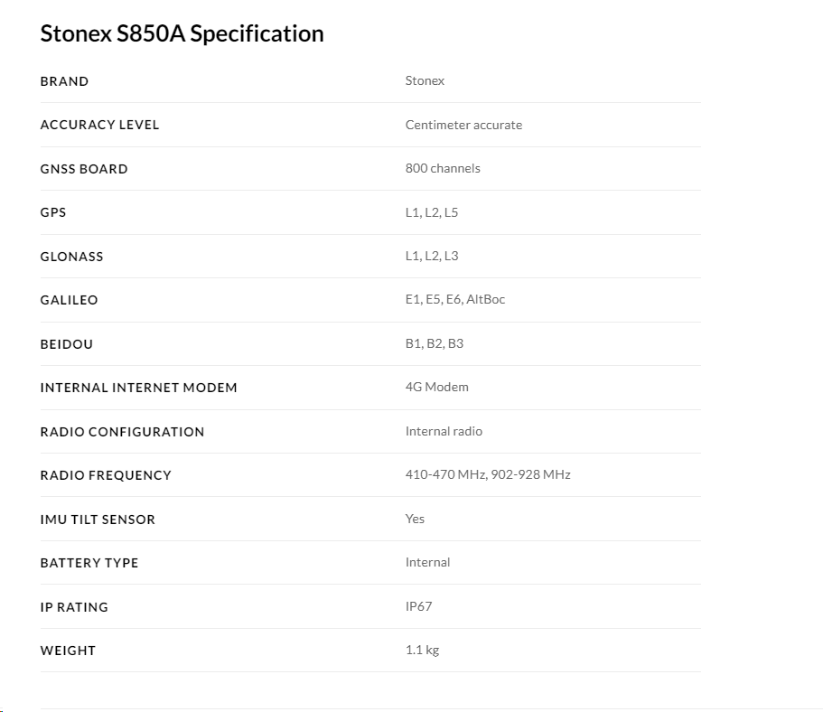The height and width of the screenshot is (712, 823).
Task: Click the GLONASS row label
Action: coord(71,257)
